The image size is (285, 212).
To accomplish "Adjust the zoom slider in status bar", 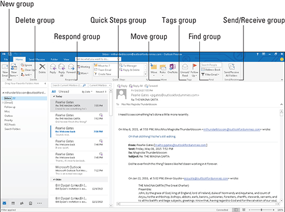I will (x=262, y=210).
